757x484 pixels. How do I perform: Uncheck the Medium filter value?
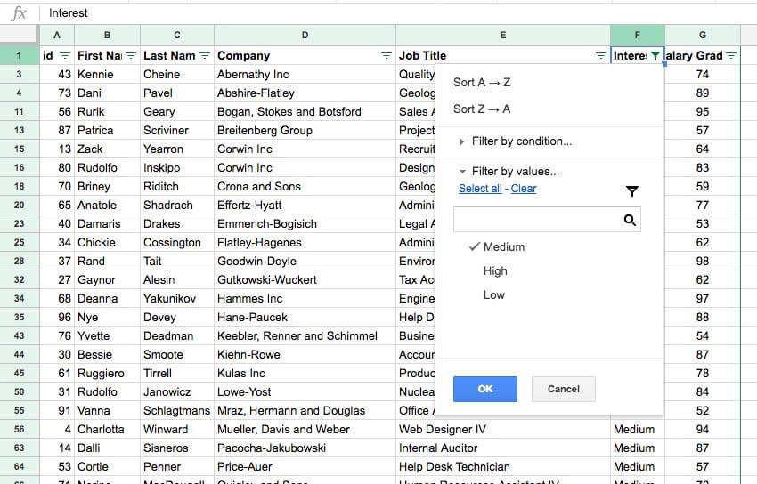(x=497, y=246)
